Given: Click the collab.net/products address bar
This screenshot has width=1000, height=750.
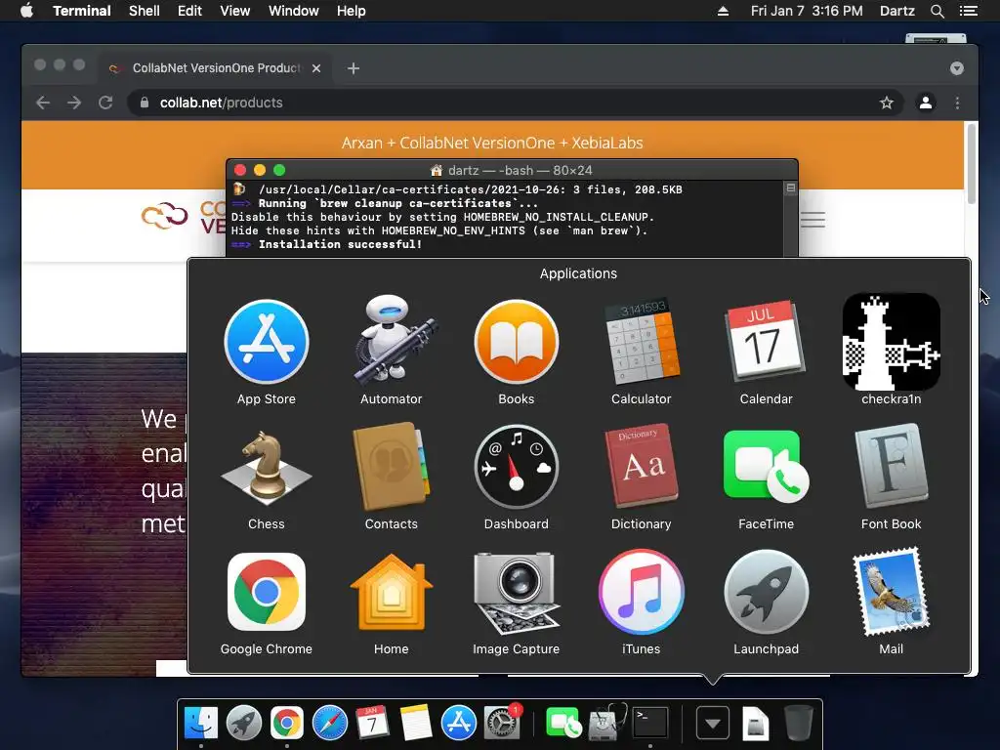Looking at the screenshot, I should pos(515,103).
